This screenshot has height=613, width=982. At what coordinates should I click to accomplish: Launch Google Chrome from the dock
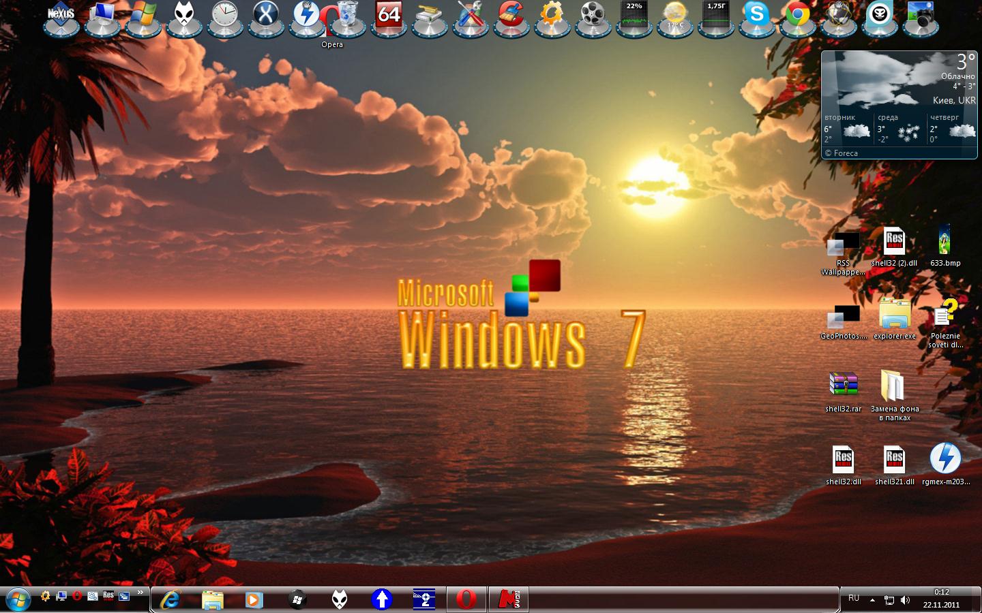(798, 18)
